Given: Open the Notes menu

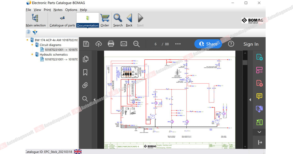Looking at the screenshot, I should 58,10.
